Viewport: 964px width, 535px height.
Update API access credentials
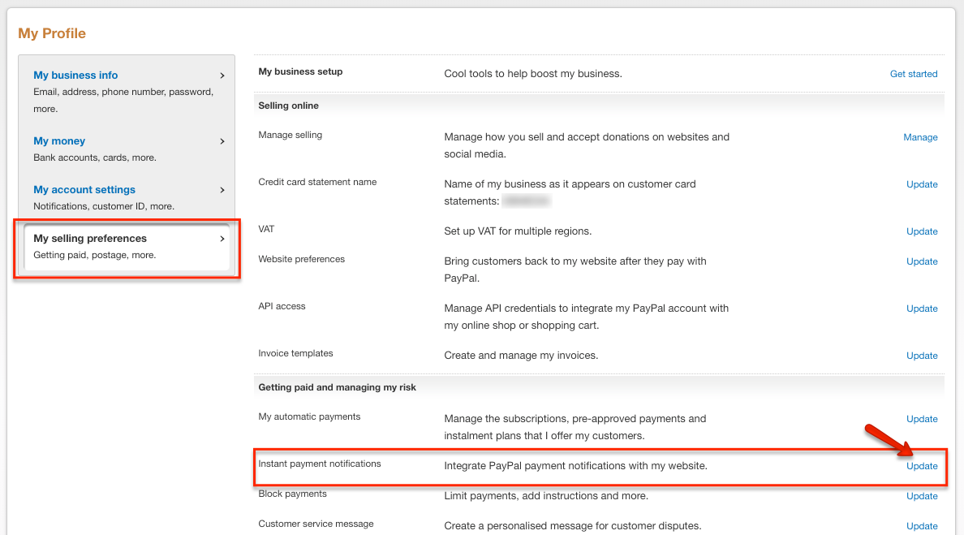(x=922, y=308)
